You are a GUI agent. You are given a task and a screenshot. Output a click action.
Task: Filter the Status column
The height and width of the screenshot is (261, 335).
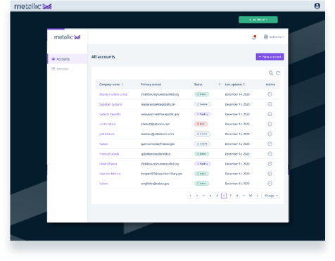point(220,84)
